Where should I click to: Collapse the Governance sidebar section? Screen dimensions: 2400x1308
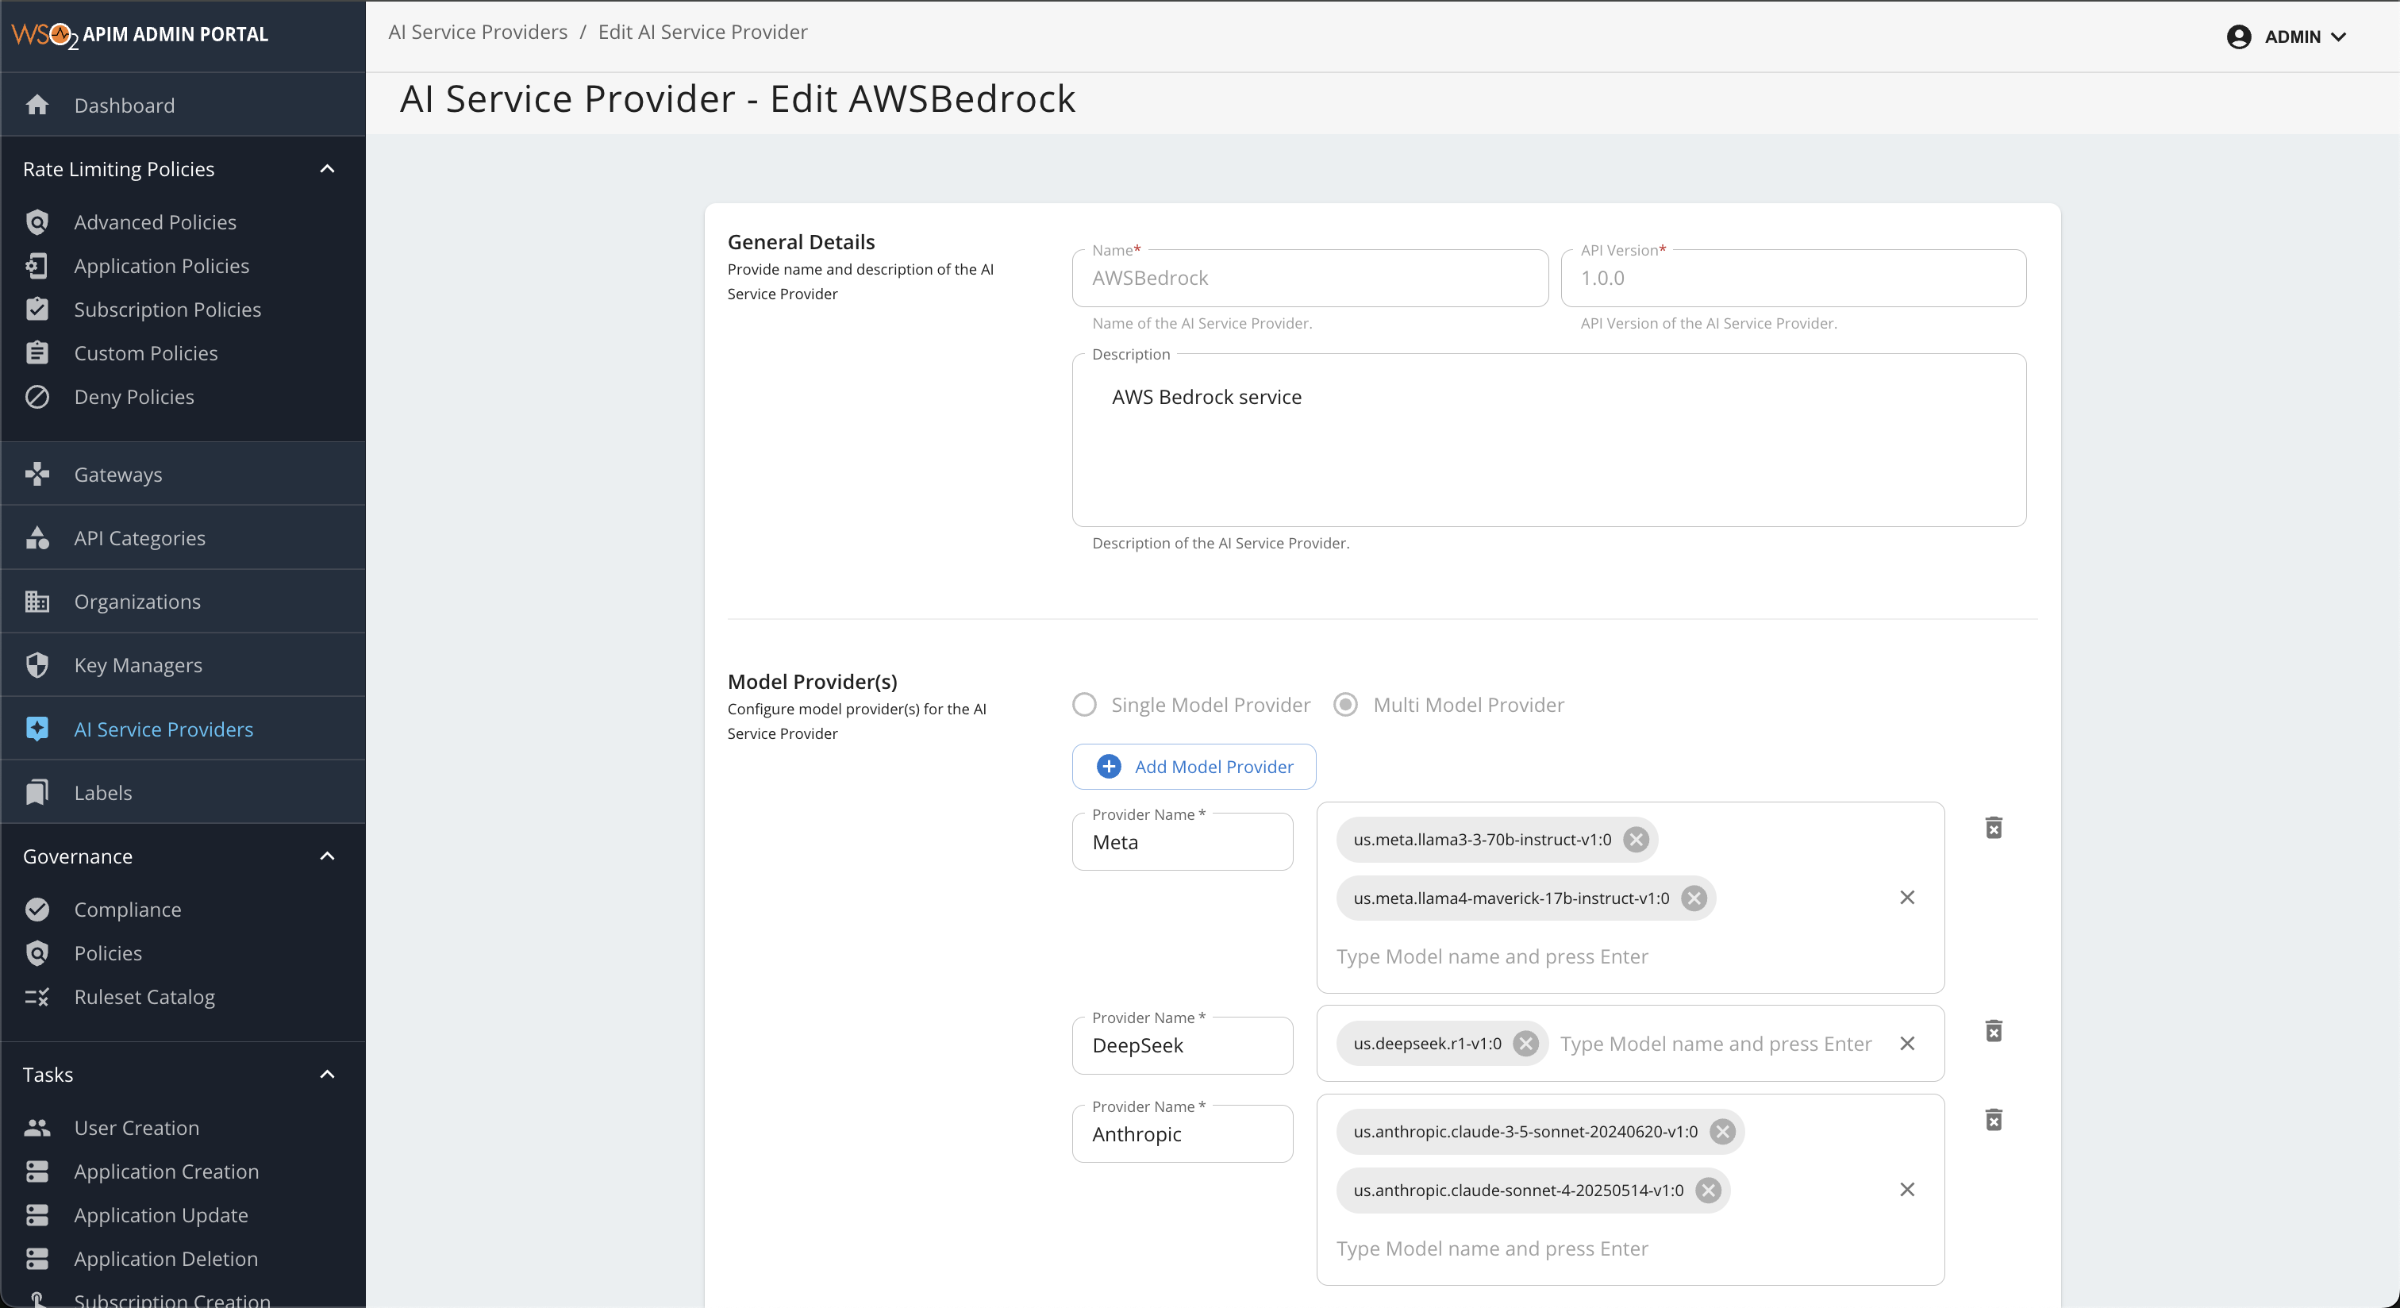pyautogui.click(x=327, y=856)
